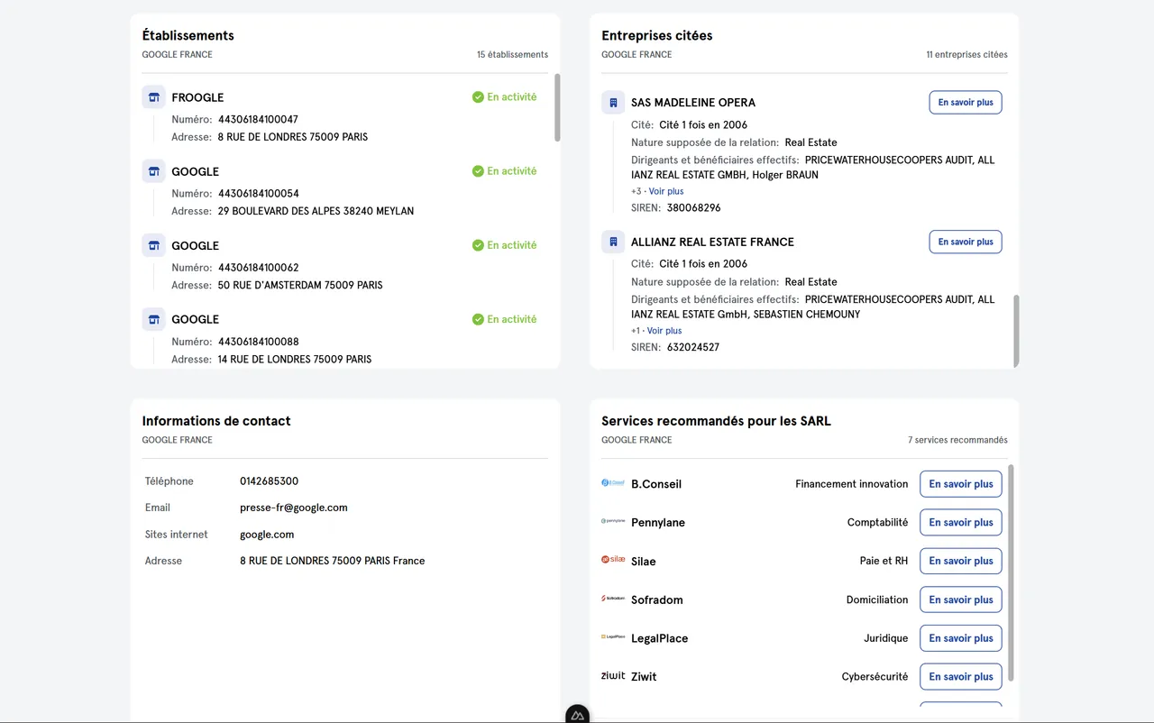
Task: Expand Voir plus under SAS MADELEINE OPERA directors
Action: 666,191
